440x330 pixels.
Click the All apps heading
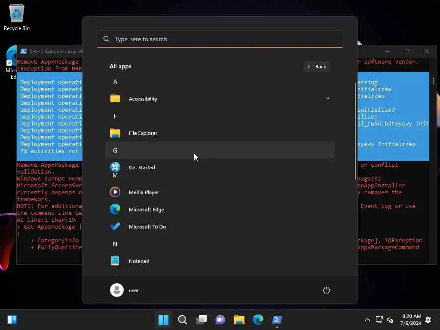120,66
